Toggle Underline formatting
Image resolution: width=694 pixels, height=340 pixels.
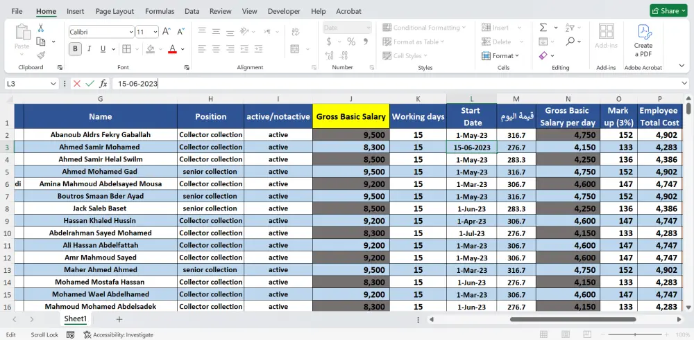click(x=103, y=48)
